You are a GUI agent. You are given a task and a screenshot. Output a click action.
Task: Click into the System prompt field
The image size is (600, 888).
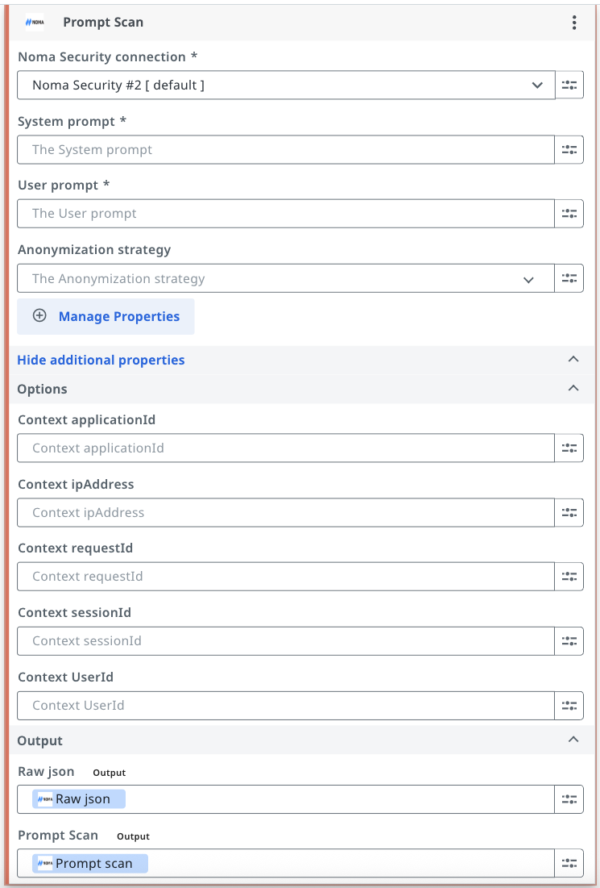coord(286,149)
